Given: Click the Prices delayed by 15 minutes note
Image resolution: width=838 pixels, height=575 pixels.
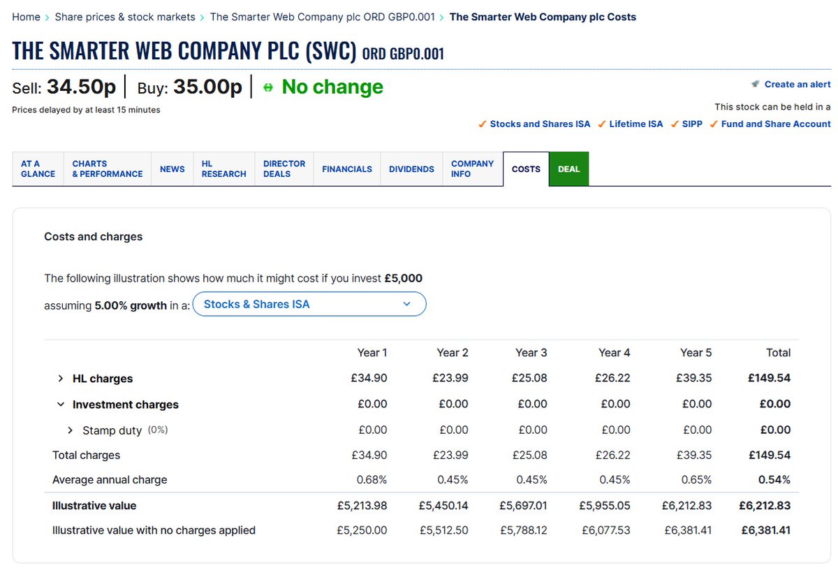Looking at the screenshot, I should point(87,110).
